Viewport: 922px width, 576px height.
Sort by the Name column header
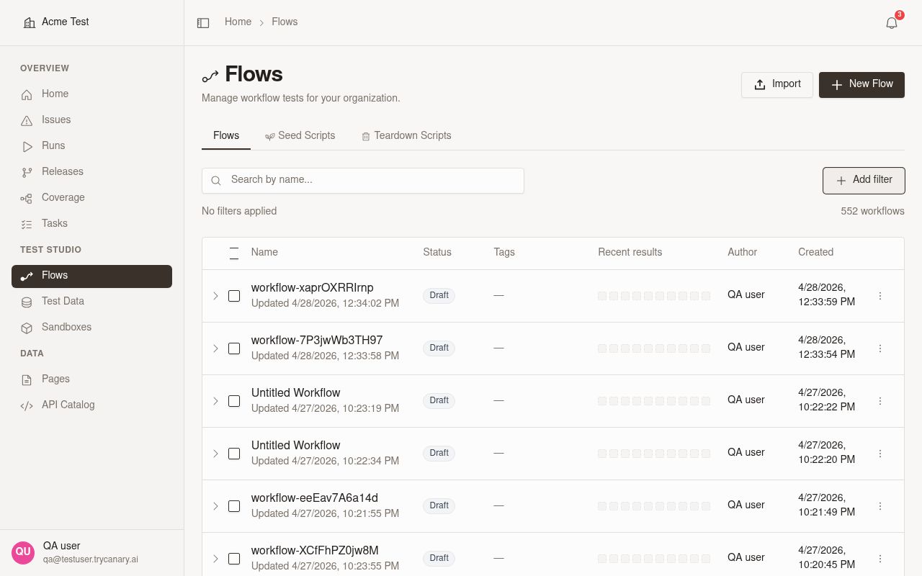coord(264,252)
